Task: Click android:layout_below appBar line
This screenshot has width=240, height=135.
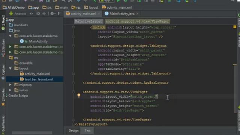Action: click(123, 101)
